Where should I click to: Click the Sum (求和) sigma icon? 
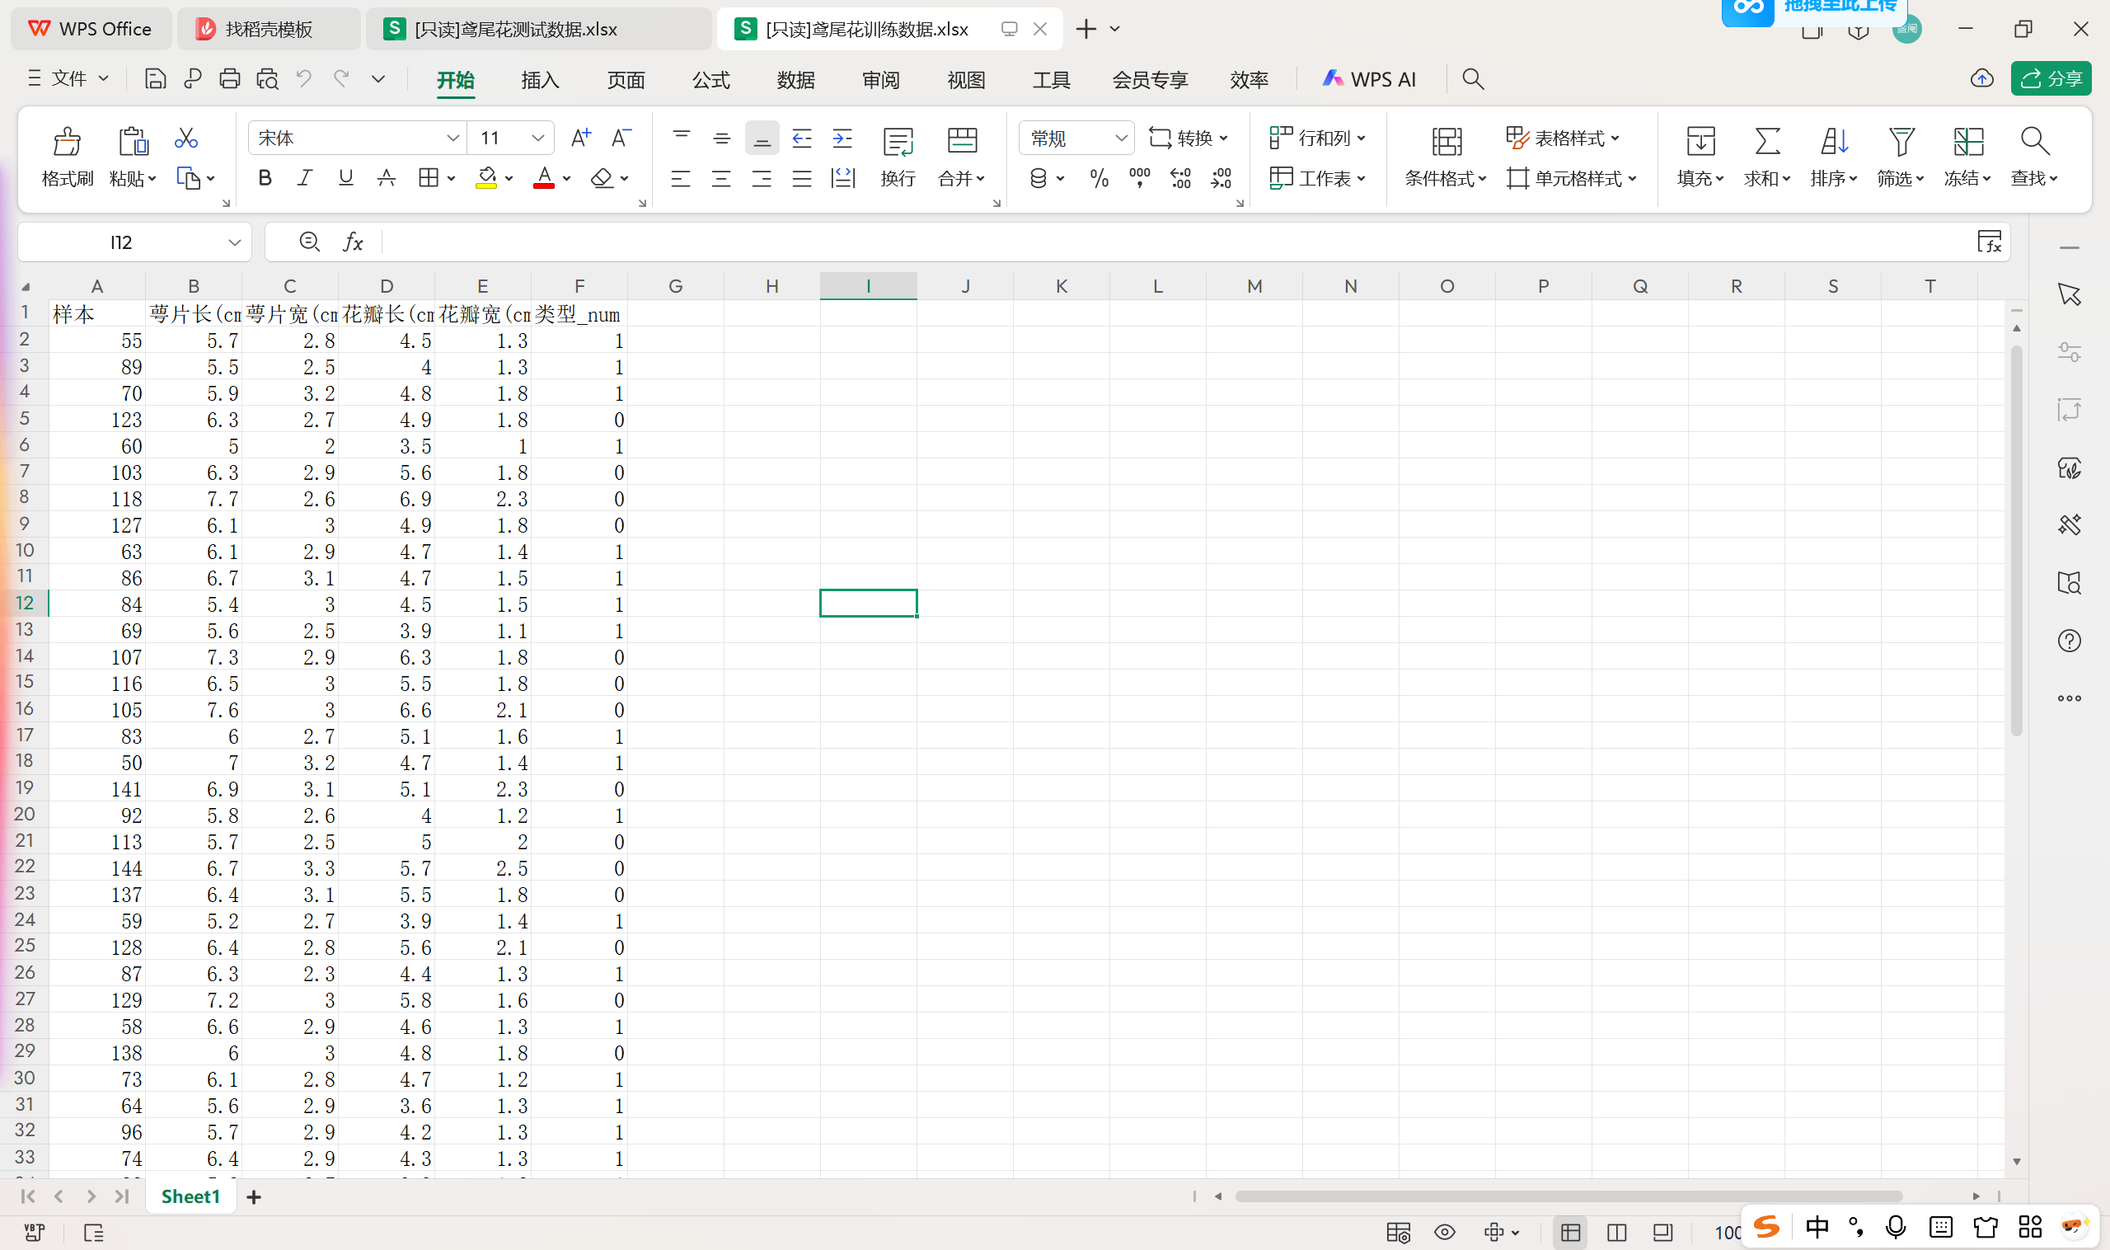point(1766,142)
